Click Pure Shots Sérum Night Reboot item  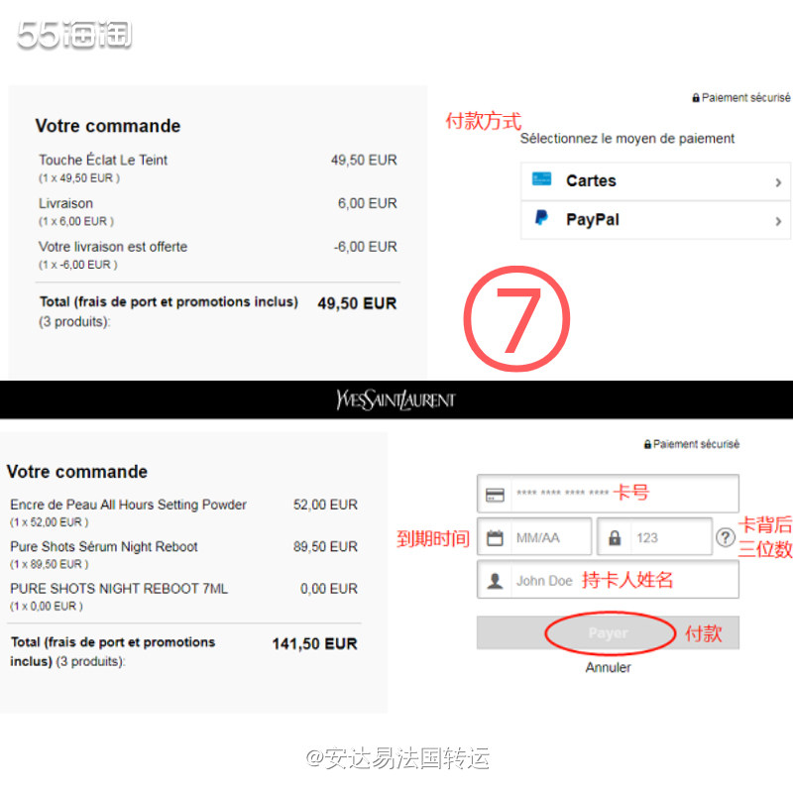(x=104, y=546)
